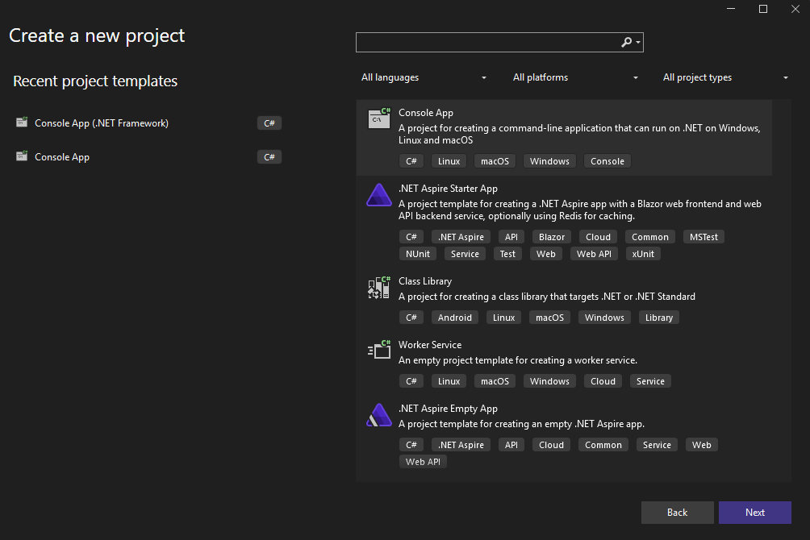Viewport: 810px width, 540px height.
Task: Go Back to the previous step
Action: 677,513
